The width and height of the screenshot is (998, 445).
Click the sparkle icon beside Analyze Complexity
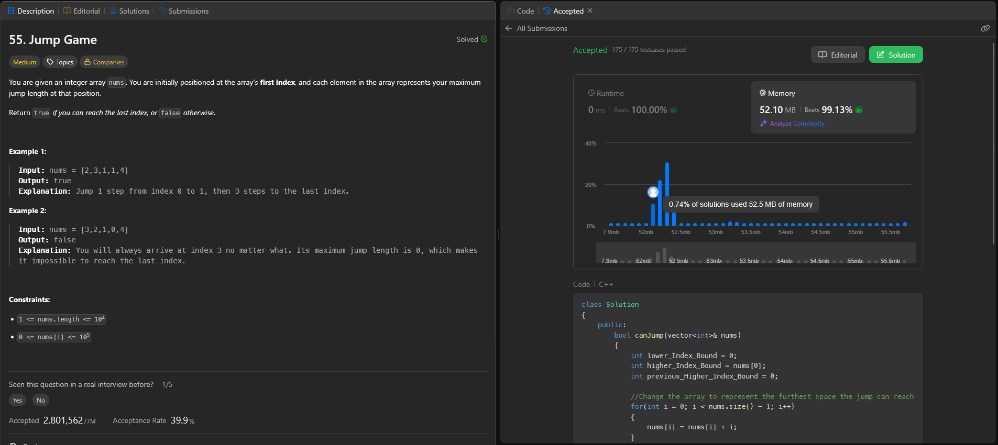(x=763, y=124)
